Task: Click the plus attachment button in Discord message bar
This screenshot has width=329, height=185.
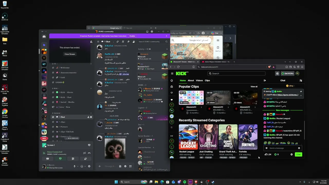Action: 99,166
